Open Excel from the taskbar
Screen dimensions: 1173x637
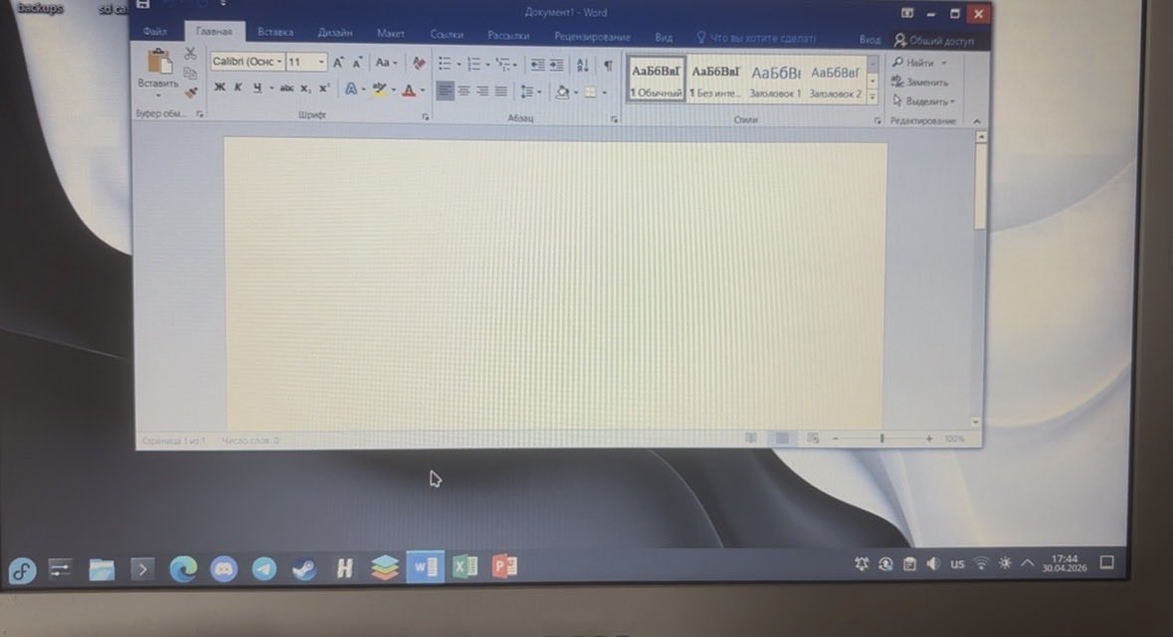466,566
